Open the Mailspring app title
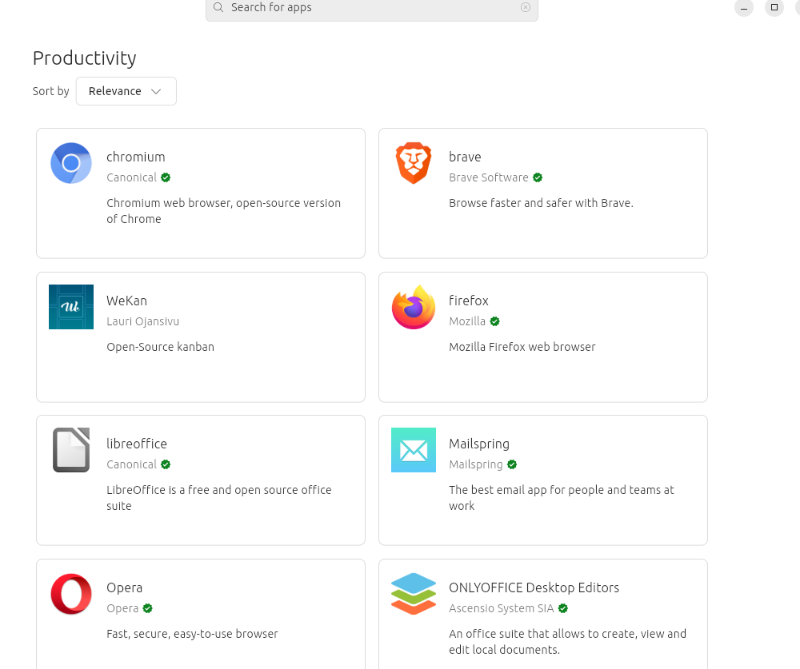 (x=479, y=444)
